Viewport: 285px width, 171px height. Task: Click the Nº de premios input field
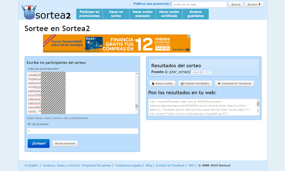click(x=83, y=131)
